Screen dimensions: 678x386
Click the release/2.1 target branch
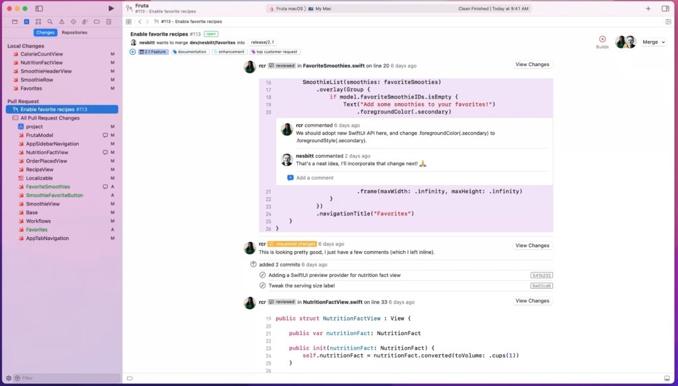262,42
